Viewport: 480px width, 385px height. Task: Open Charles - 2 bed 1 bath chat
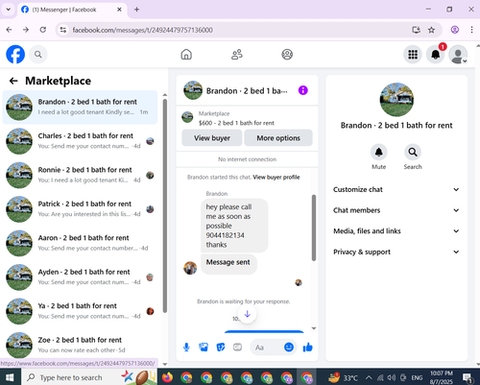coord(80,141)
